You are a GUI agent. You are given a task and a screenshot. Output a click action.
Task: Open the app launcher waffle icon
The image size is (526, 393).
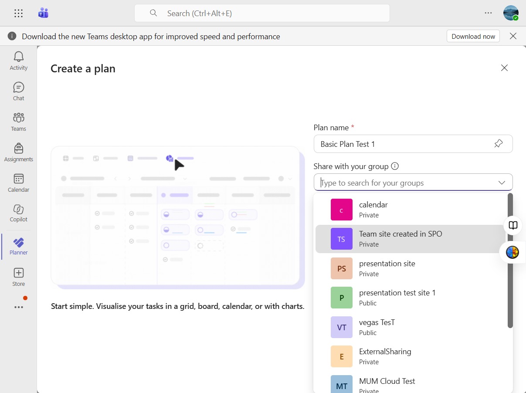[x=18, y=13]
